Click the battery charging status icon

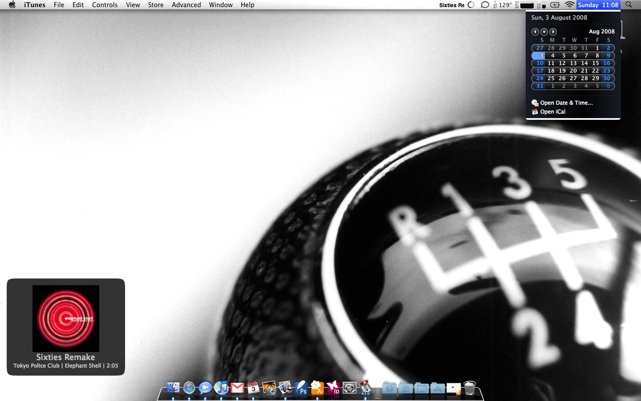coord(555,5)
